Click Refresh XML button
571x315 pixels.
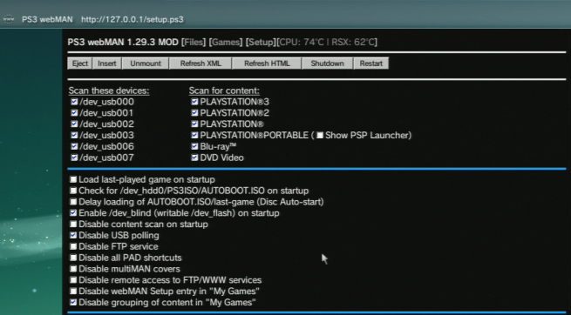(x=201, y=64)
